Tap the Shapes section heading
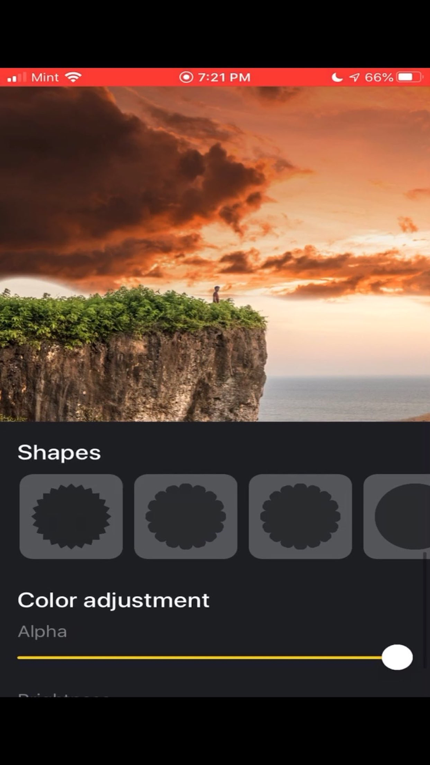 [59, 453]
